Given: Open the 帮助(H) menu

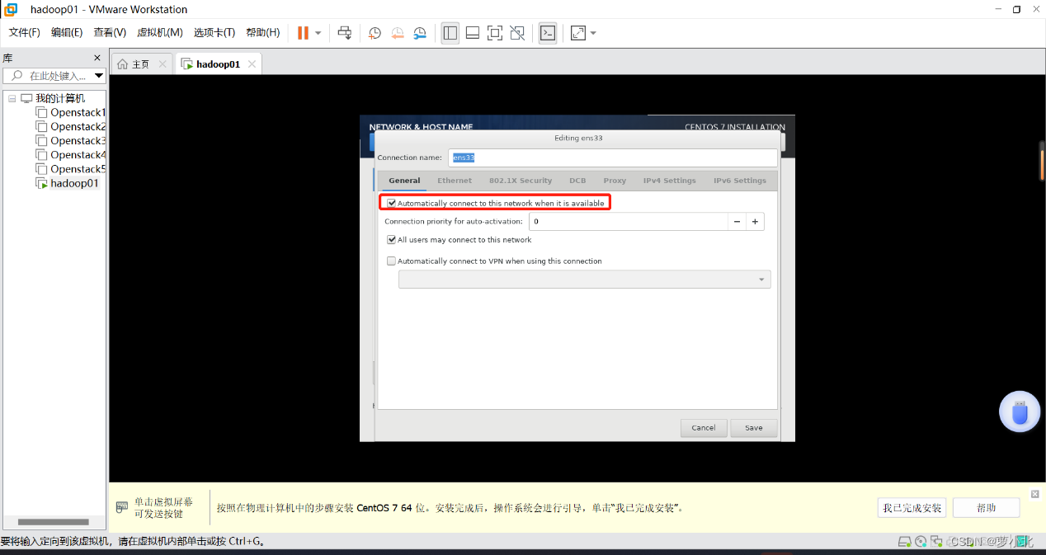Looking at the screenshot, I should click(x=263, y=33).
